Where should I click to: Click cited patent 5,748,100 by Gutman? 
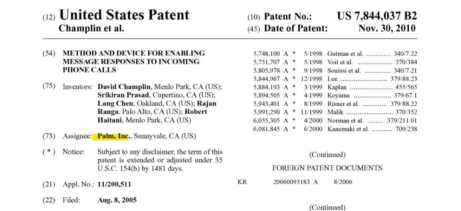click(x=266, y=54)
